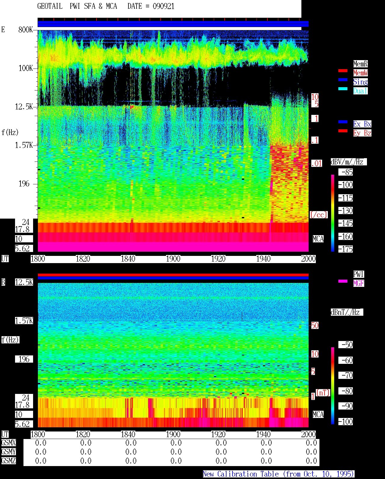This screenshot has width=385, height=479.
Task: Click the cyan Dual legend swatch
Action: [343, 89]
